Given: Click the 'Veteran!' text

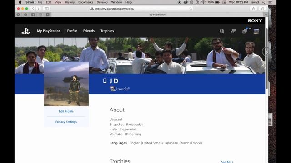Looking at the screenshot, I should (x=116, y=120).
